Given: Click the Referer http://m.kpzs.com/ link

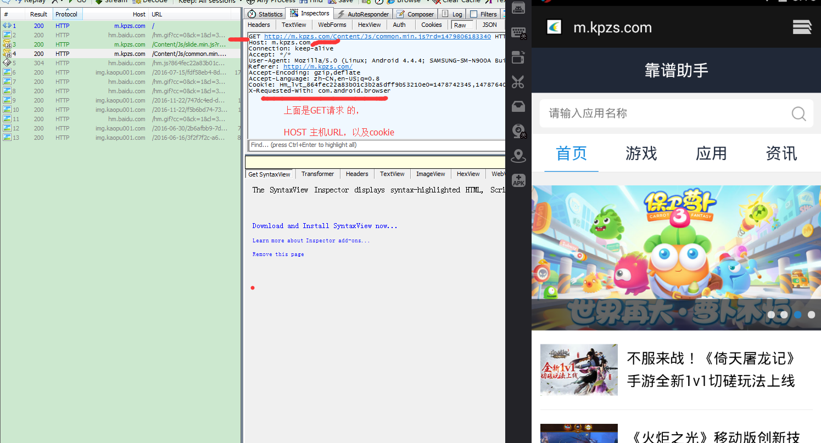Looking at the screenshot, I should [317, 66].
